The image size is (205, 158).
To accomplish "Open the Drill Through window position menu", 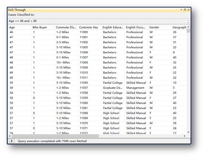I will coord(181,10).
